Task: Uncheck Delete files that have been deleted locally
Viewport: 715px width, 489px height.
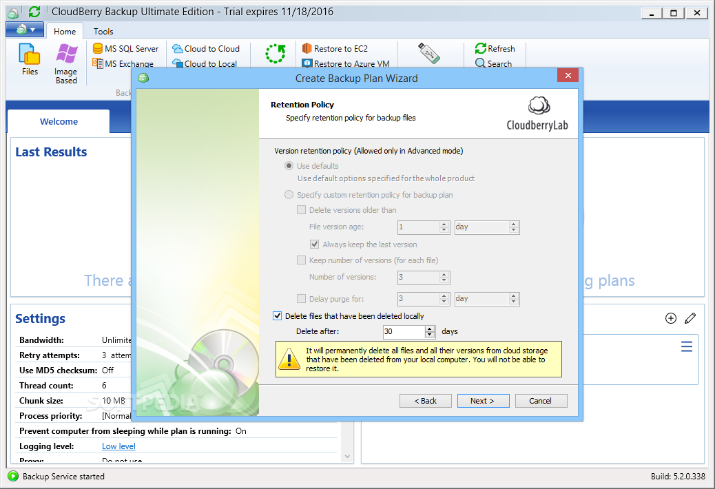Action: point(277,316)
